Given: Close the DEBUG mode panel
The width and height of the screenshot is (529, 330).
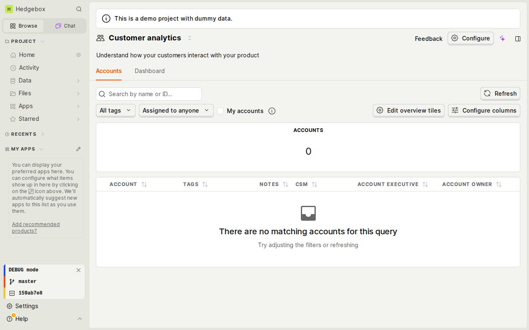Looking at the screenshot, I should (x=79, y=270).
